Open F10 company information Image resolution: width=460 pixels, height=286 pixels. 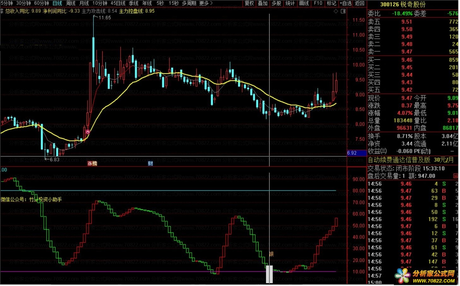click(318, 3)
